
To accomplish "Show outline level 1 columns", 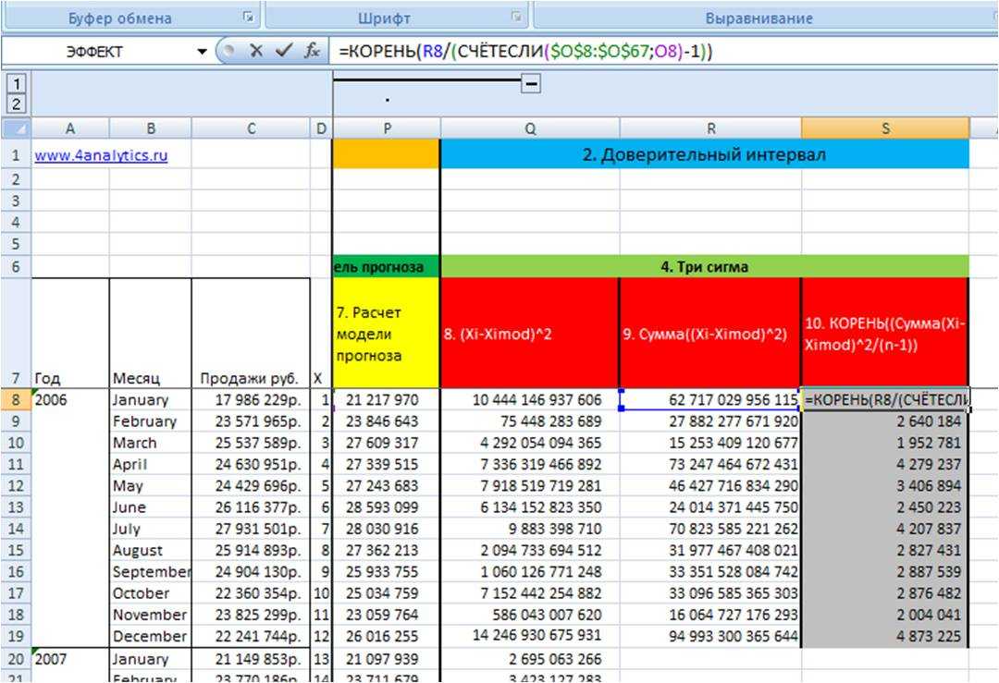I will point(13,85).
